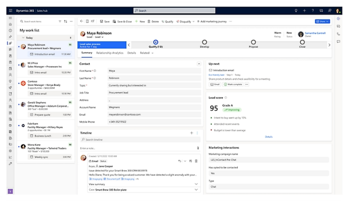Image resolution: width=347 pixels, height=201 pixels.
Task: Click the Up next ellipsis button
Action: [247, 84]
